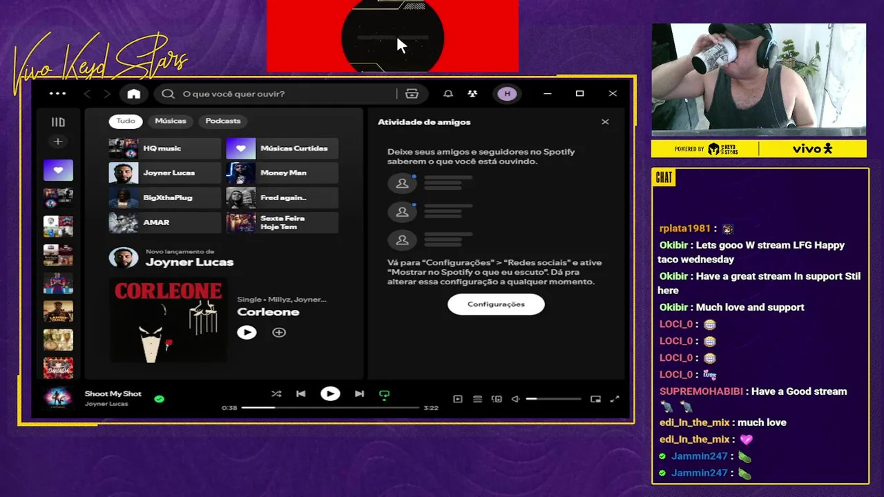The height and width of the screenshot is (497, 884).
Task: Collapse Your Library sidebar icon
Action: (58, 122)
